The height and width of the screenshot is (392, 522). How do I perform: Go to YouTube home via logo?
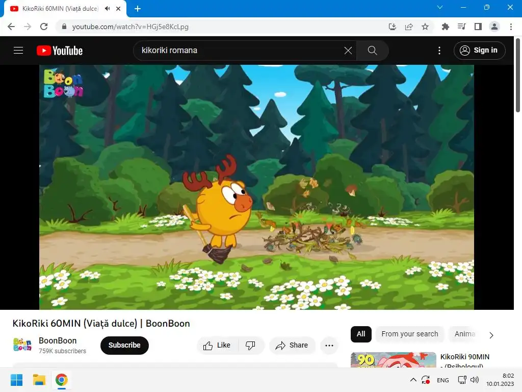pyautogui.click(x=60, y=51)
